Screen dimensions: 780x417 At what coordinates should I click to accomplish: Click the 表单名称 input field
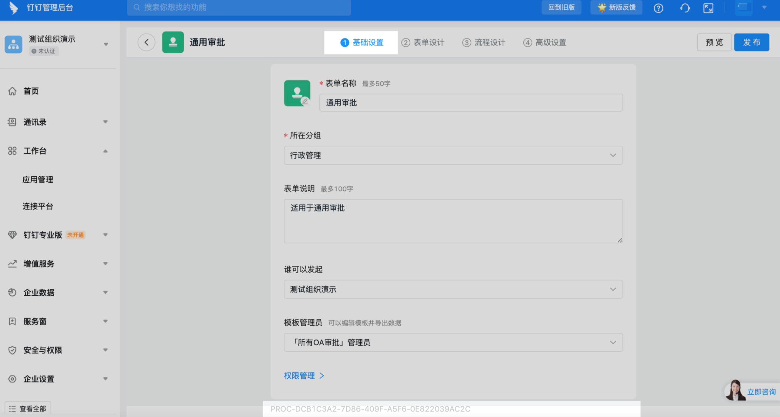[471, 103]
